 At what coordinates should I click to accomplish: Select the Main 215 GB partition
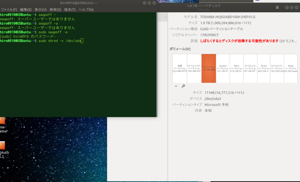(x=236, y=68)
